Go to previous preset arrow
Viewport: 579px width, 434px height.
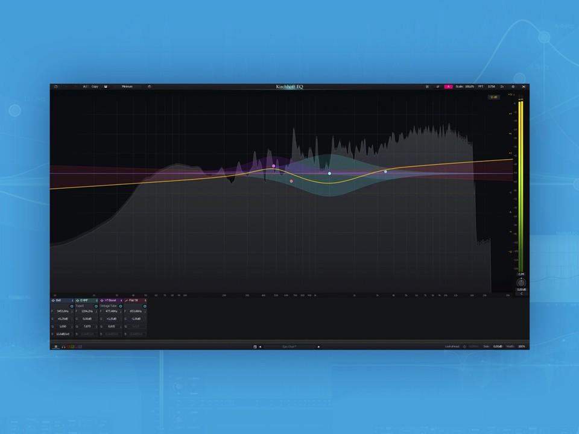pos(260,347)
